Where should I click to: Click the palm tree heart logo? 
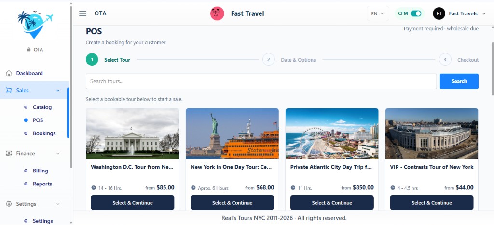pyautogui.click(x=35, y=25)
